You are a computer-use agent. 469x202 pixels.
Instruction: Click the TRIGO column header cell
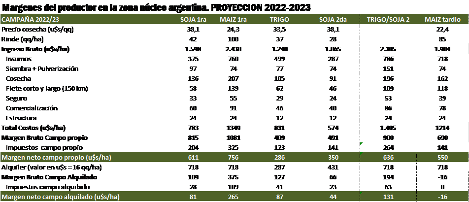[279, 20]
